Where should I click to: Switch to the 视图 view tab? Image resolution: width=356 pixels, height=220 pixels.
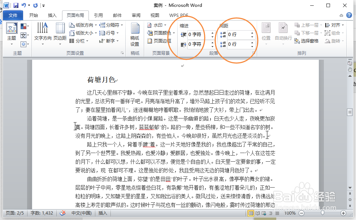point(155,15)
